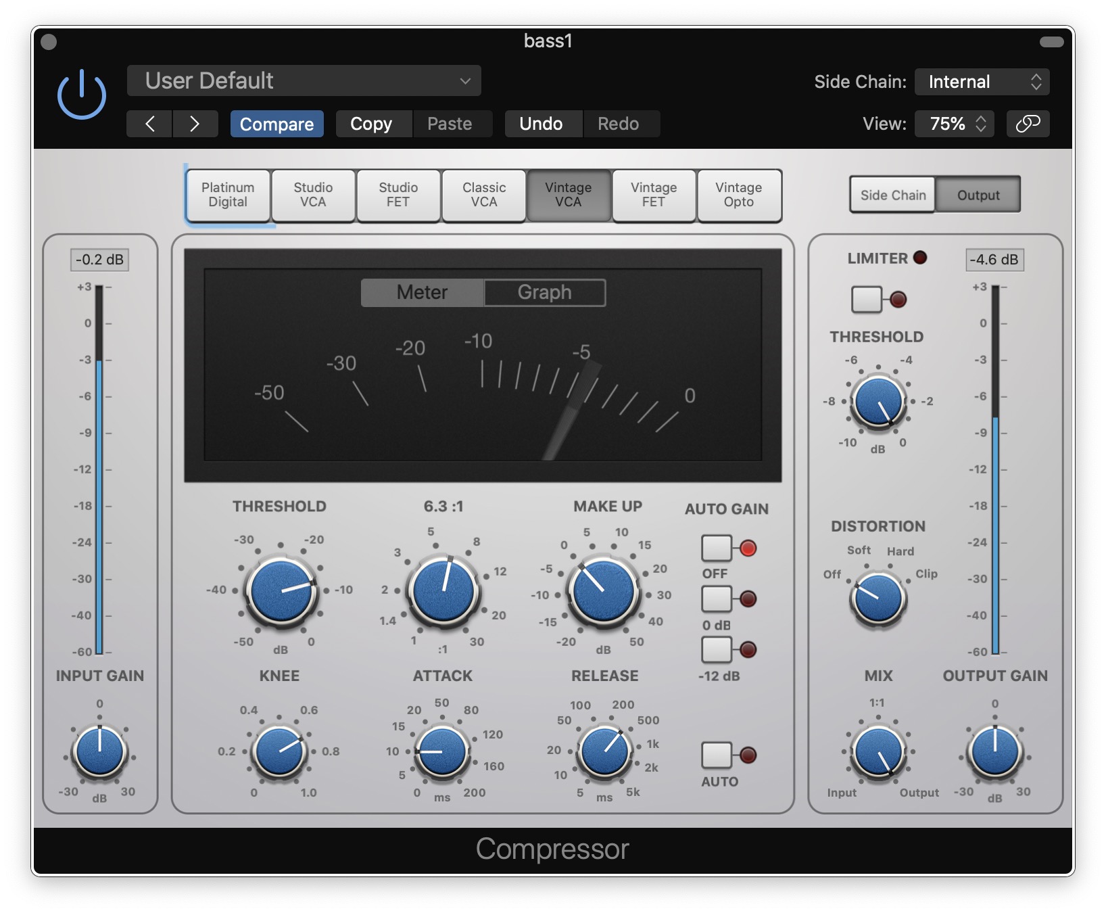1106x913 pixels.
Task: Enable the Limiter switch
Action: 867,299
